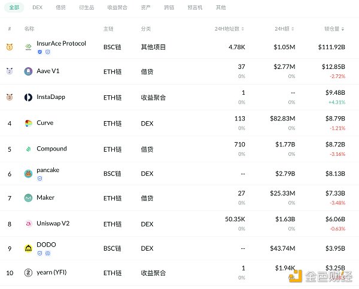The height and width of the screenshot is (289, 359).
Task: Click InsurAce's BSC链 chain cell
Action: [112, 47]
